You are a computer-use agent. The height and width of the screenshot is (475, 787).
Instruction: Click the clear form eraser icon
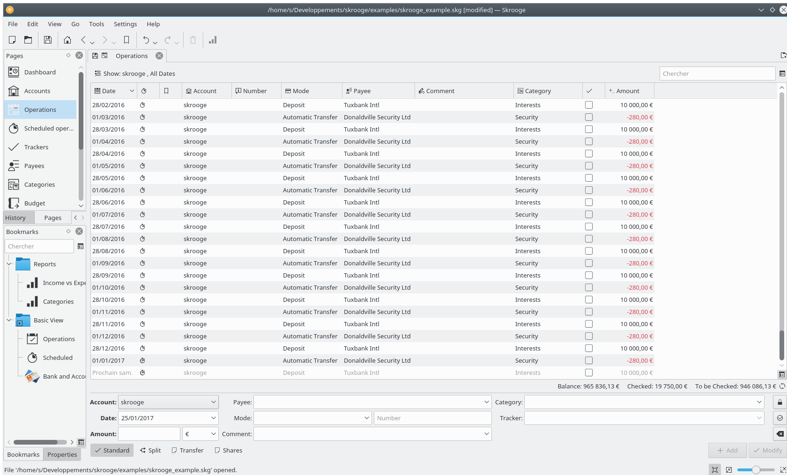[780, 434]
